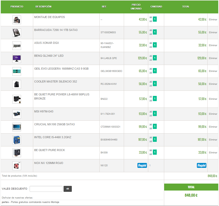Image resolution: width=219 pixels, height=206 pixels.
Task: Remove Crucial MX100 with Eliminar
Action: click(x=213, y=127)
